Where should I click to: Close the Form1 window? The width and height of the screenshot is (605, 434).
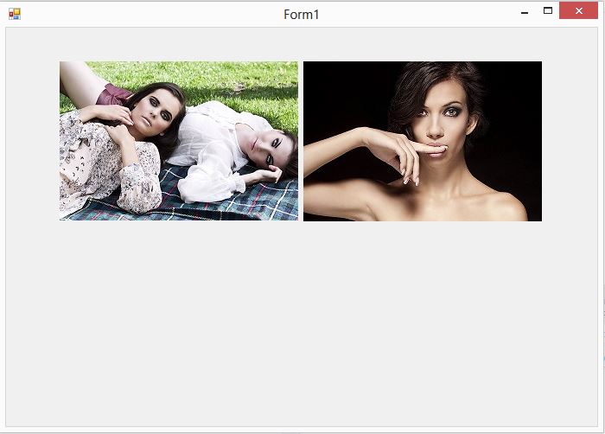click(578, 11)
